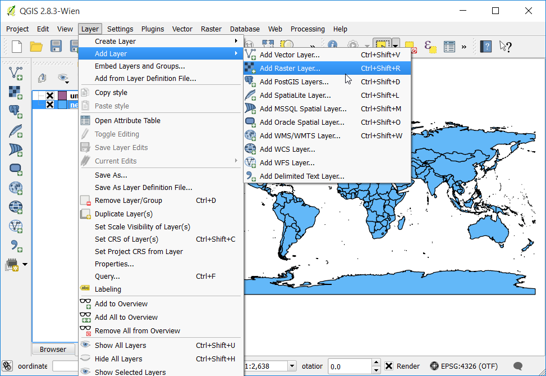Choose Add PostGIS Layers from the submenu

click(327, 81)
